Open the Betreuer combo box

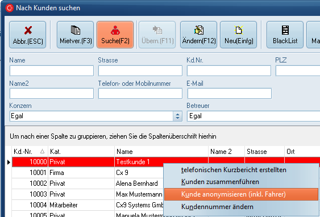click(253, 116)
